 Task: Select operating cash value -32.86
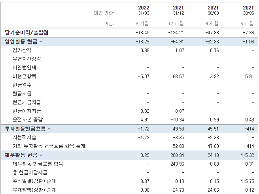coord(212,42)
